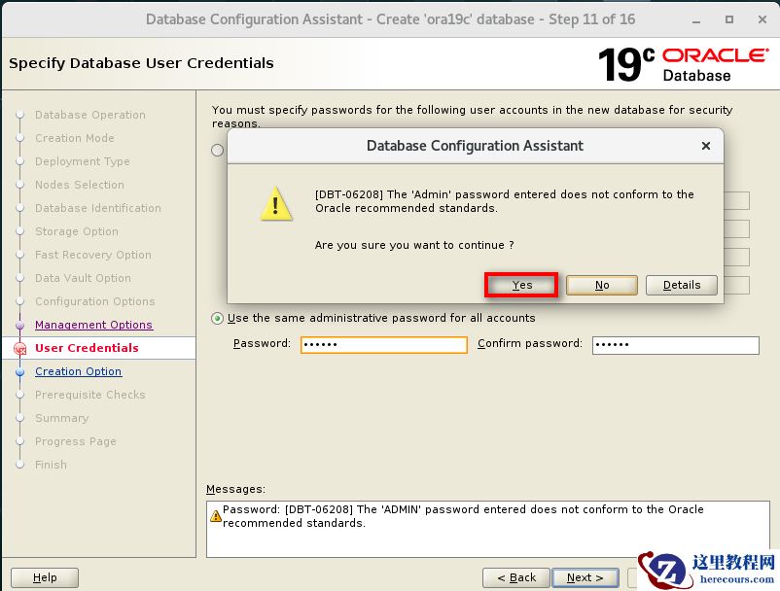Click 'Finish' step text

click(x=51, y=465)
